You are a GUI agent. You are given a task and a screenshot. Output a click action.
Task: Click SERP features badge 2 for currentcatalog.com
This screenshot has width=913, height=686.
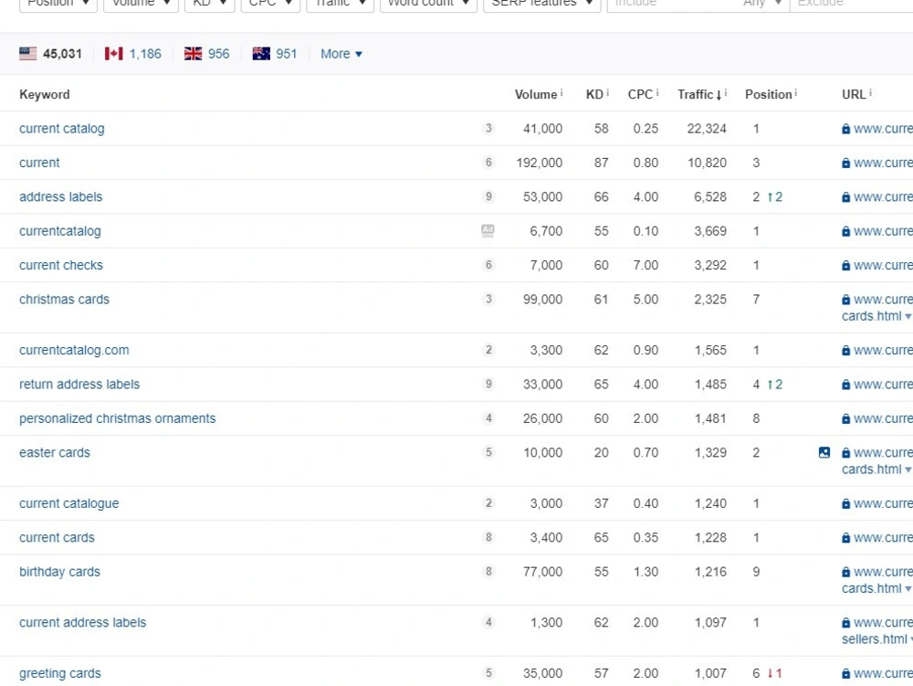(x=488, y=350)
